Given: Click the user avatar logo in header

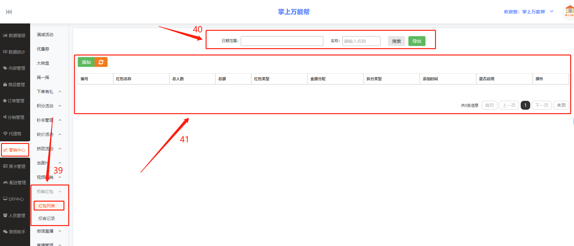Looking at the screenshot, I should tap(569, 12).
